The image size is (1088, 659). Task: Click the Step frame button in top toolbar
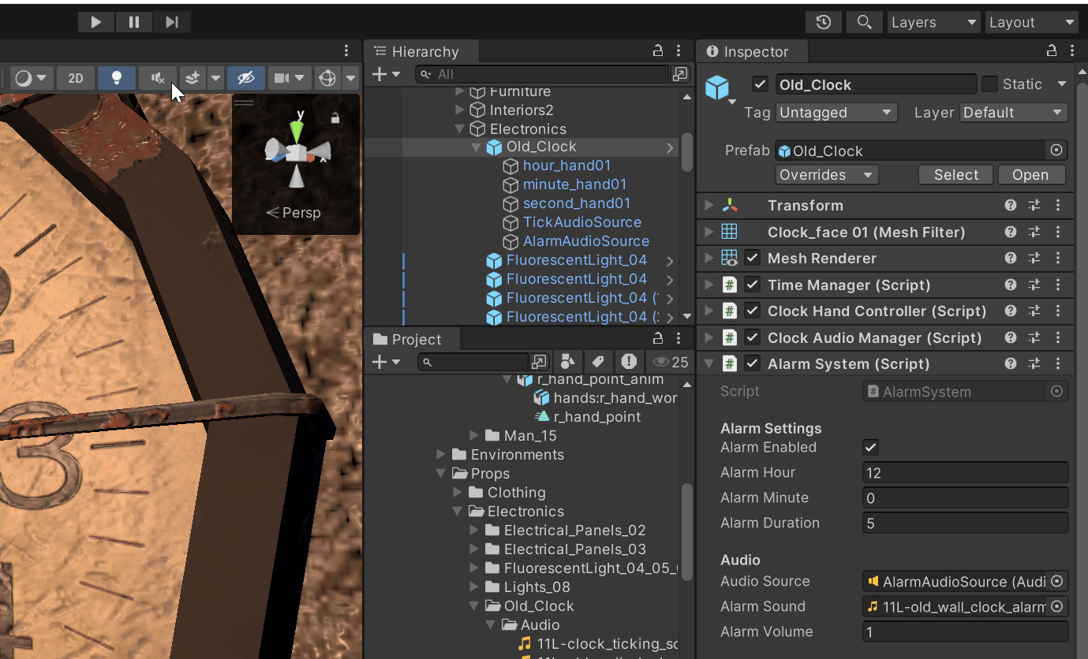click(172, 22)
